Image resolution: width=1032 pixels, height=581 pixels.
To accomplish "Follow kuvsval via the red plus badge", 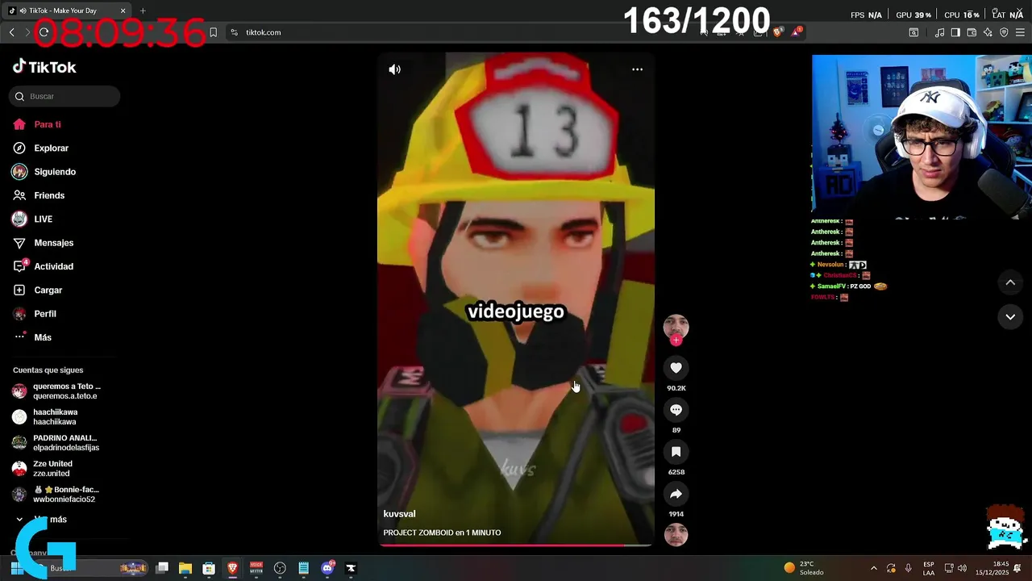I will point(676,340).
